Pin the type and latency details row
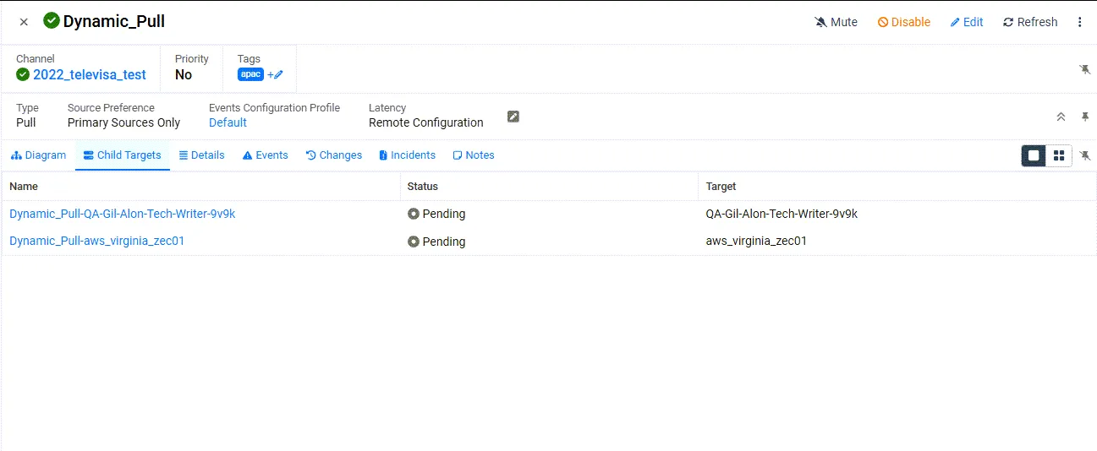The width and height of the screenshot is (1097, 451). pyautogui.click(x=1085, y=117)
